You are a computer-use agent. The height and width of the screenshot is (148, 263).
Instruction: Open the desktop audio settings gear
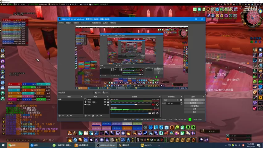tap(157, 113)
